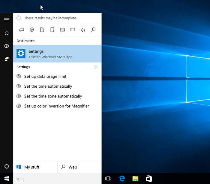Expand Settings category with chevron arrow

coord(95,67)
